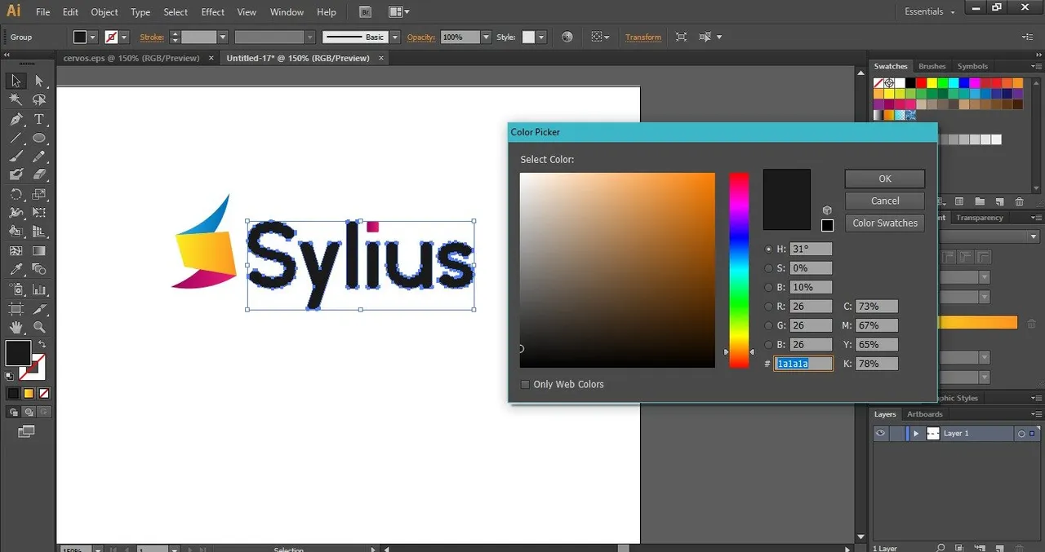Select the Scale tool

38,194
